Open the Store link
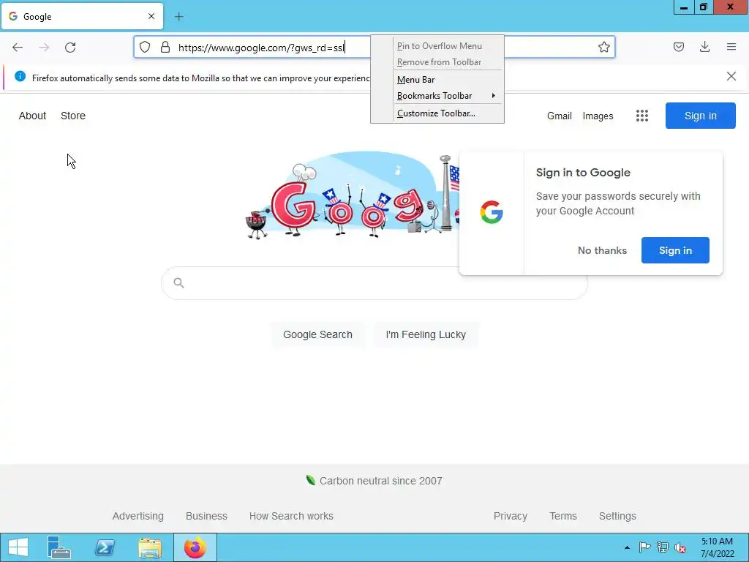This screenshot has height=562, width=749. point(73,116)
